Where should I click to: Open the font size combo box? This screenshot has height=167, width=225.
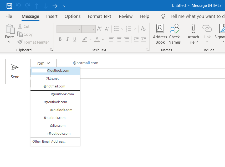point(89,29)
